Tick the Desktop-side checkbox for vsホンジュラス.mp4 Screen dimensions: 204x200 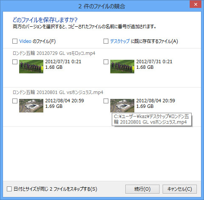[106, 101]
